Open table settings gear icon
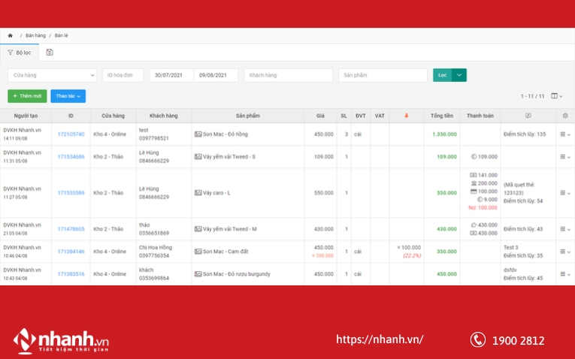This screenshot has height=359, width=575. (565, 116)
